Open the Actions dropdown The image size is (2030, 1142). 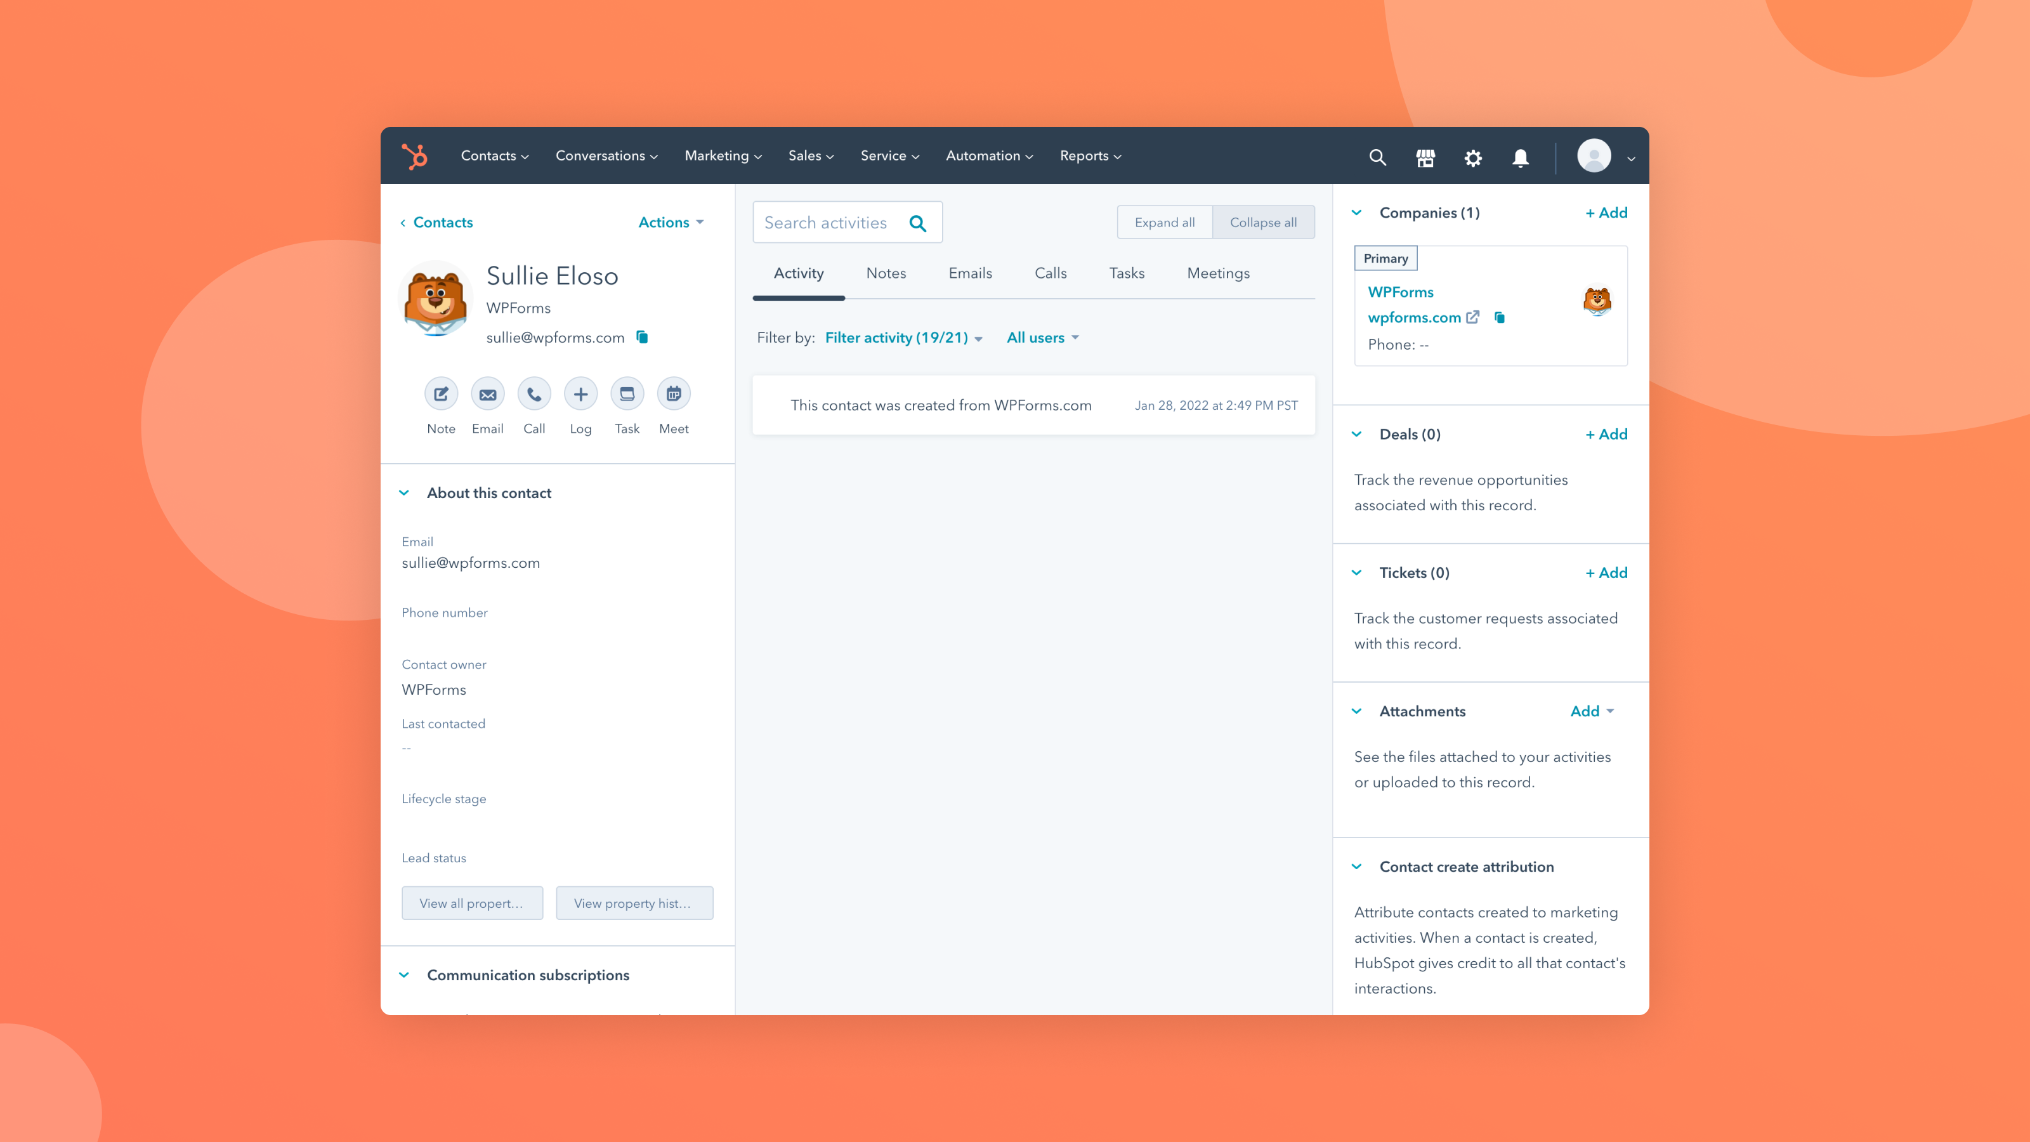coord(671,222)
